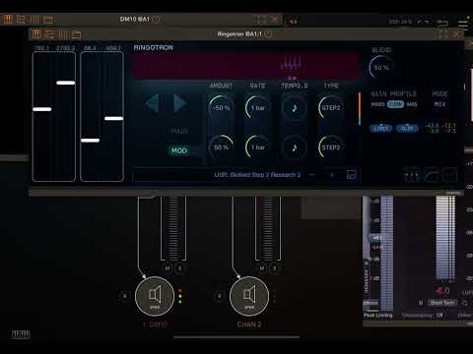Viewport: 473px width, 354px height.
Task: Click bottom Rate knob showing 1 bar
Action: tap(257, 147)
